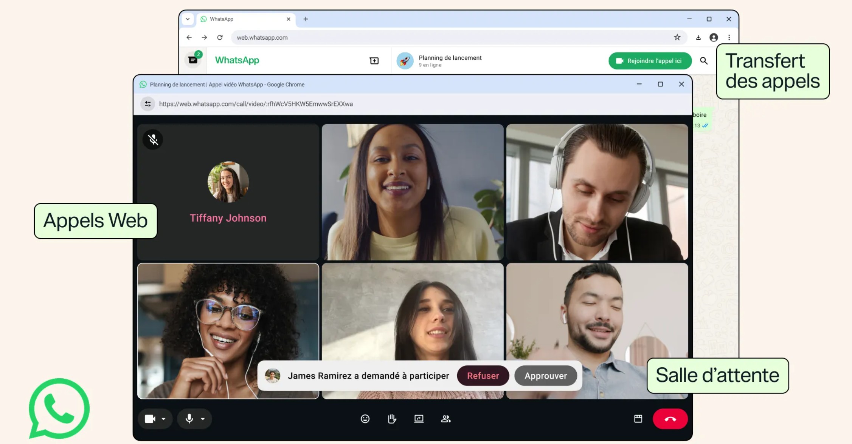Screen dimensions: 852x444
Task: Select the woman in yellow sweater video tile
Action: [x=413, y=192]
